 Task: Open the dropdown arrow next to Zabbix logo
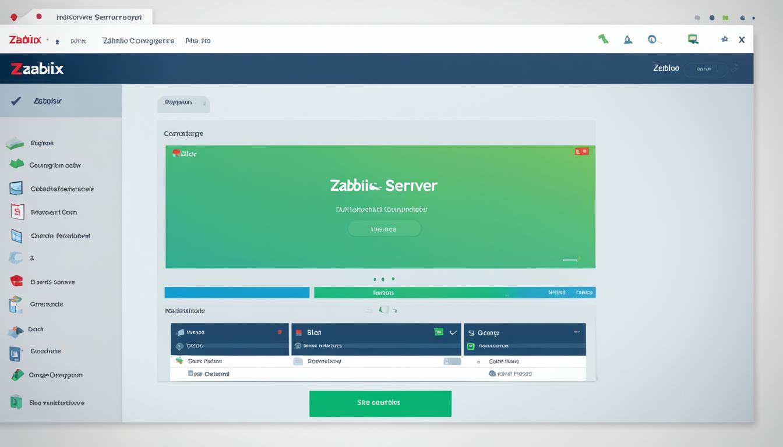click(48, 40)
